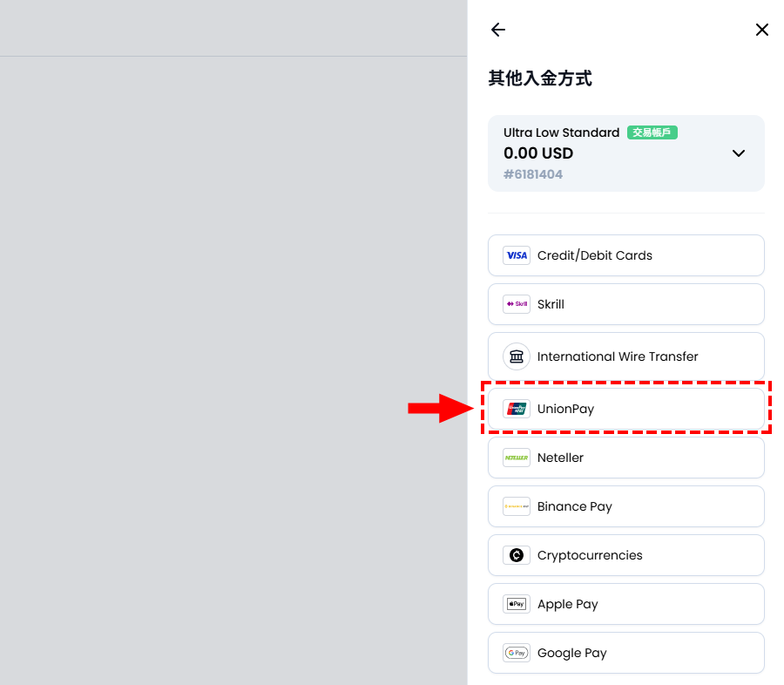This screenshot has width=784, height=685.
Task: Click the back arrow icon
Action: coord(498,30)
